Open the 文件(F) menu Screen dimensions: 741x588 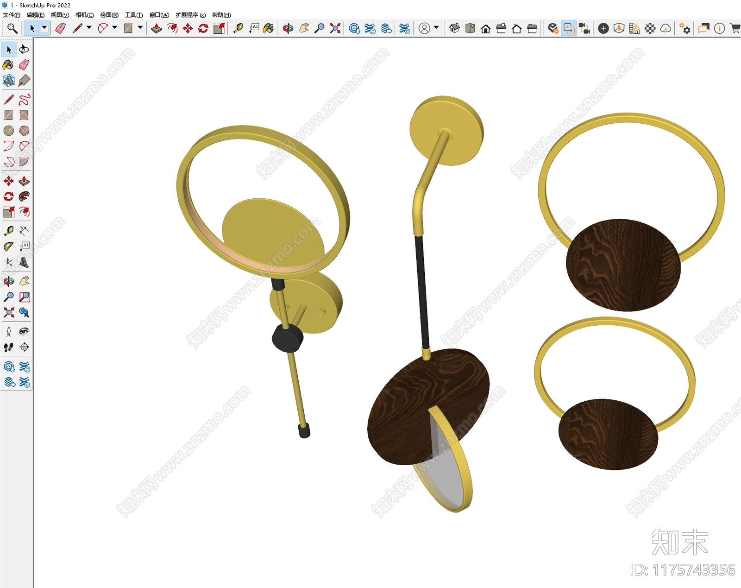pyautogui.click(x=12, y=15)
